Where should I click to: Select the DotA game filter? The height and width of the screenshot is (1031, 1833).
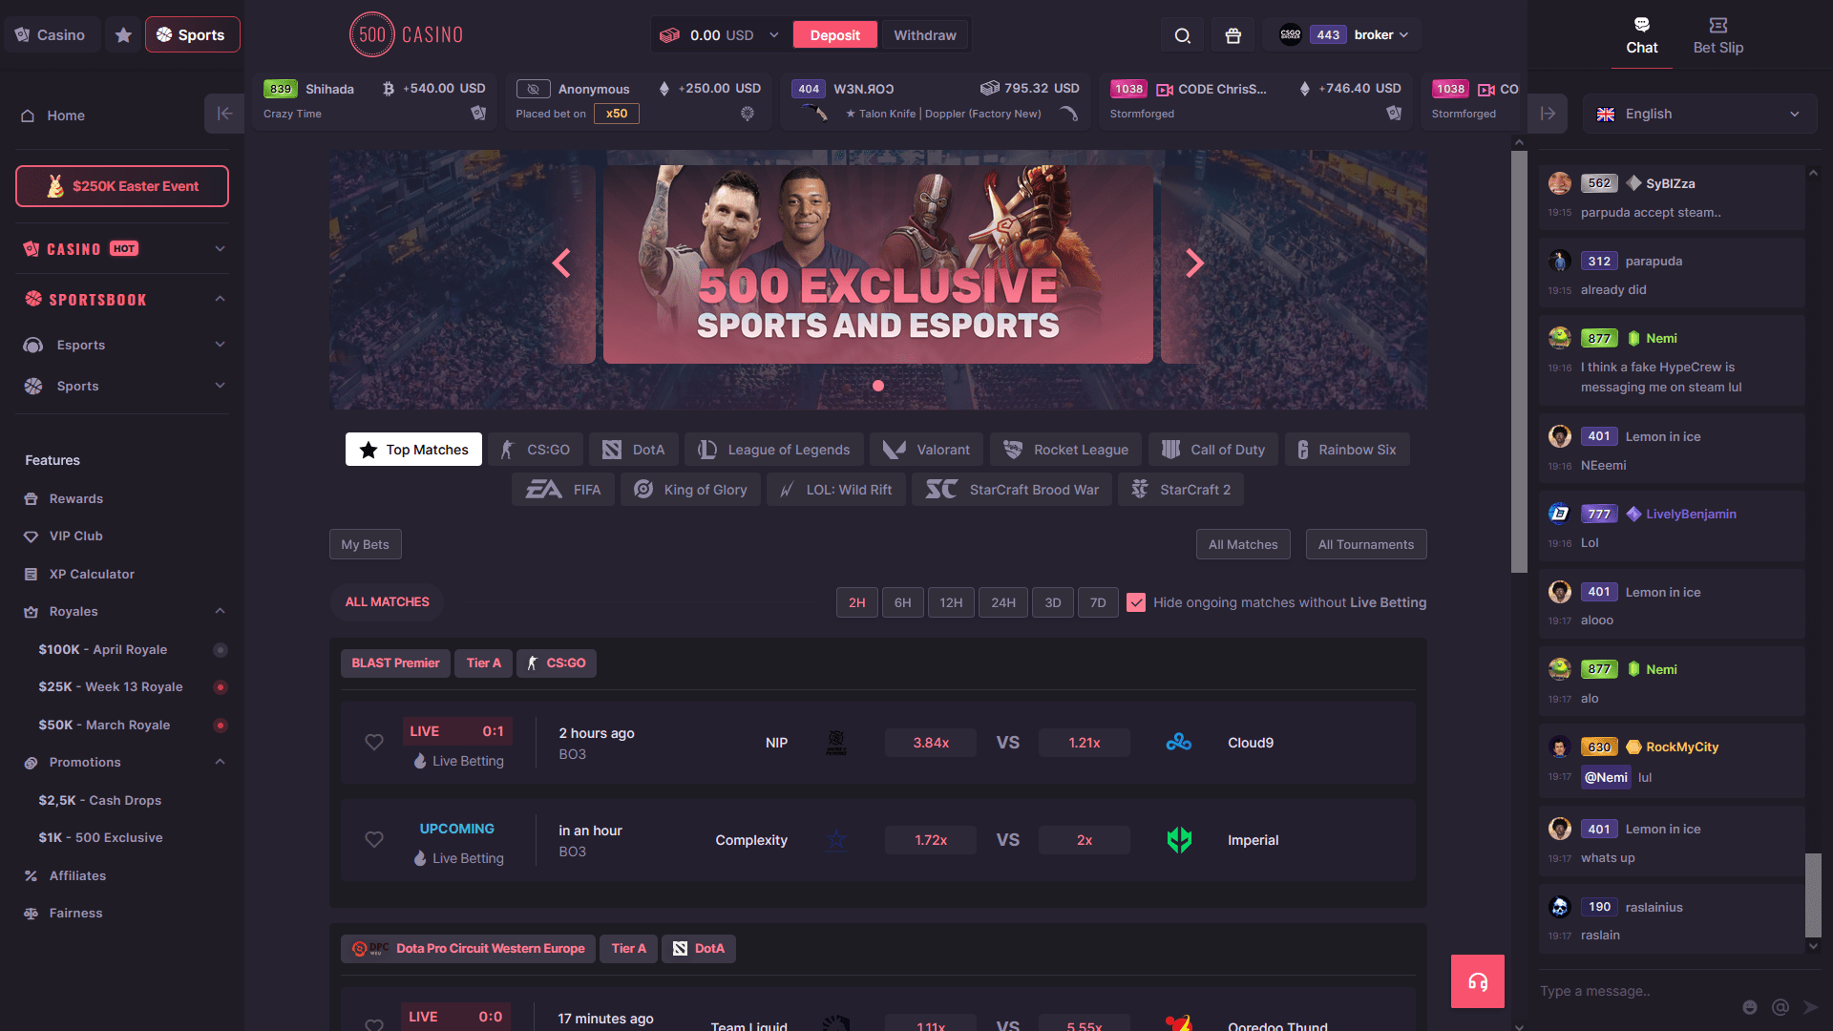click(x=634, y=450)
